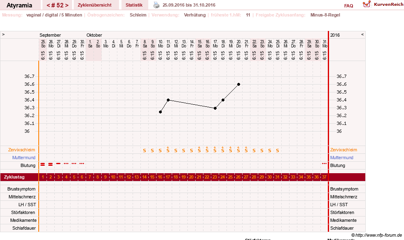The height and width of the screenshot is (240, 404).
Task: Click the date column 25. So
Action: coord(43,50)
